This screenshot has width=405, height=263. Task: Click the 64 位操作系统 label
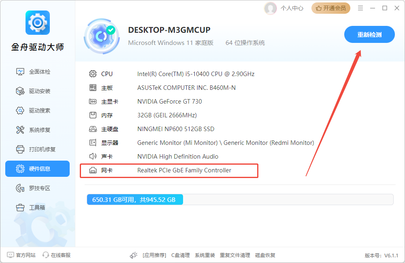coord(245,43)
